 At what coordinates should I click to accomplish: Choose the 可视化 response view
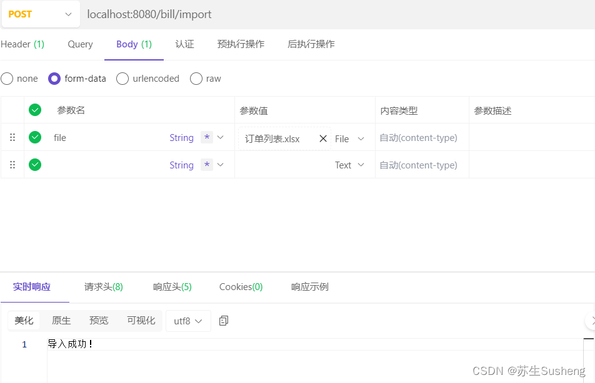pyautogui.click(x=141, y=321)
